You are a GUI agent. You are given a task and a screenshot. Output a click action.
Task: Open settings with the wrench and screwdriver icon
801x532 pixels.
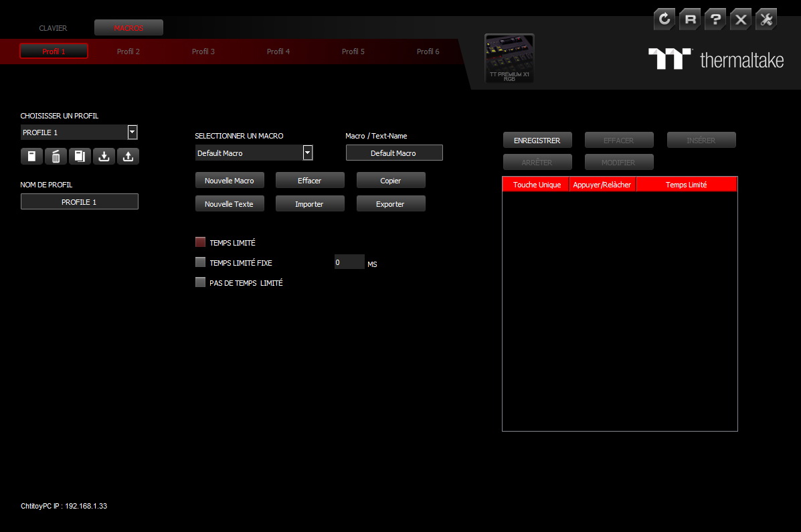coord(766,19)
